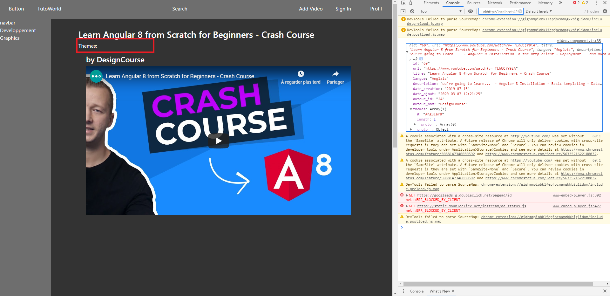
Task: Switch to the Elements tab
Action: pyautogui.click(x=431, y=3)
